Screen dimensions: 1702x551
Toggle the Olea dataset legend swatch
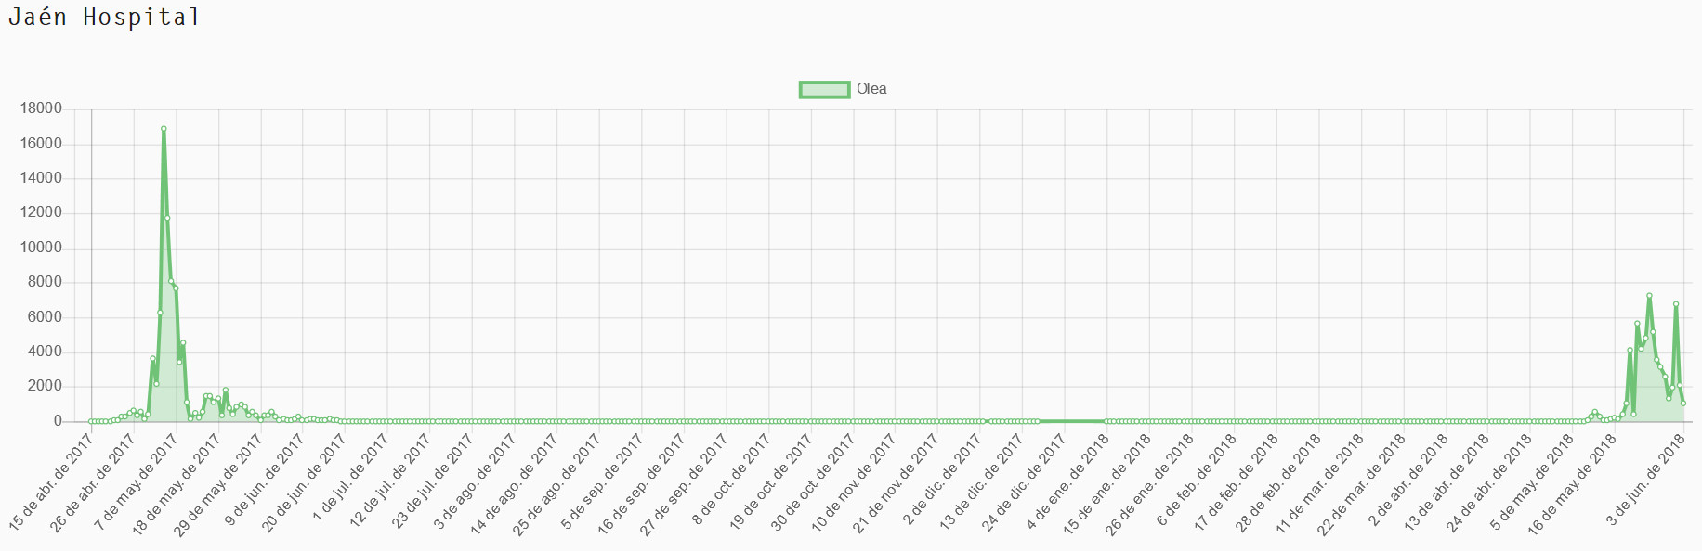tap(824, 90)
